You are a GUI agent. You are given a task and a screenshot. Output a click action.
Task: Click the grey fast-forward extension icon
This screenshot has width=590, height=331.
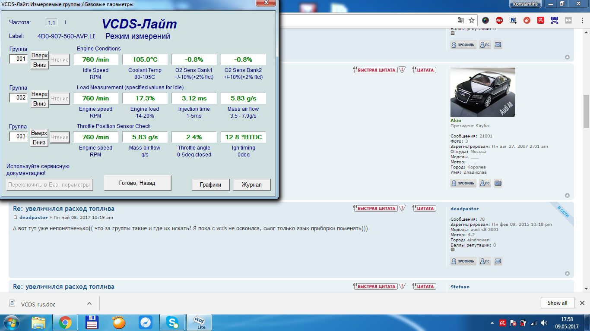568,20
